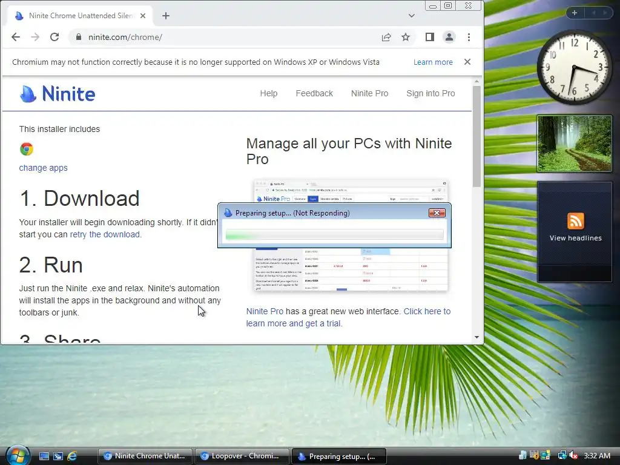Click the network tray icon
The width and height of the screenshot is (620, 465).
tap(562, 456)
